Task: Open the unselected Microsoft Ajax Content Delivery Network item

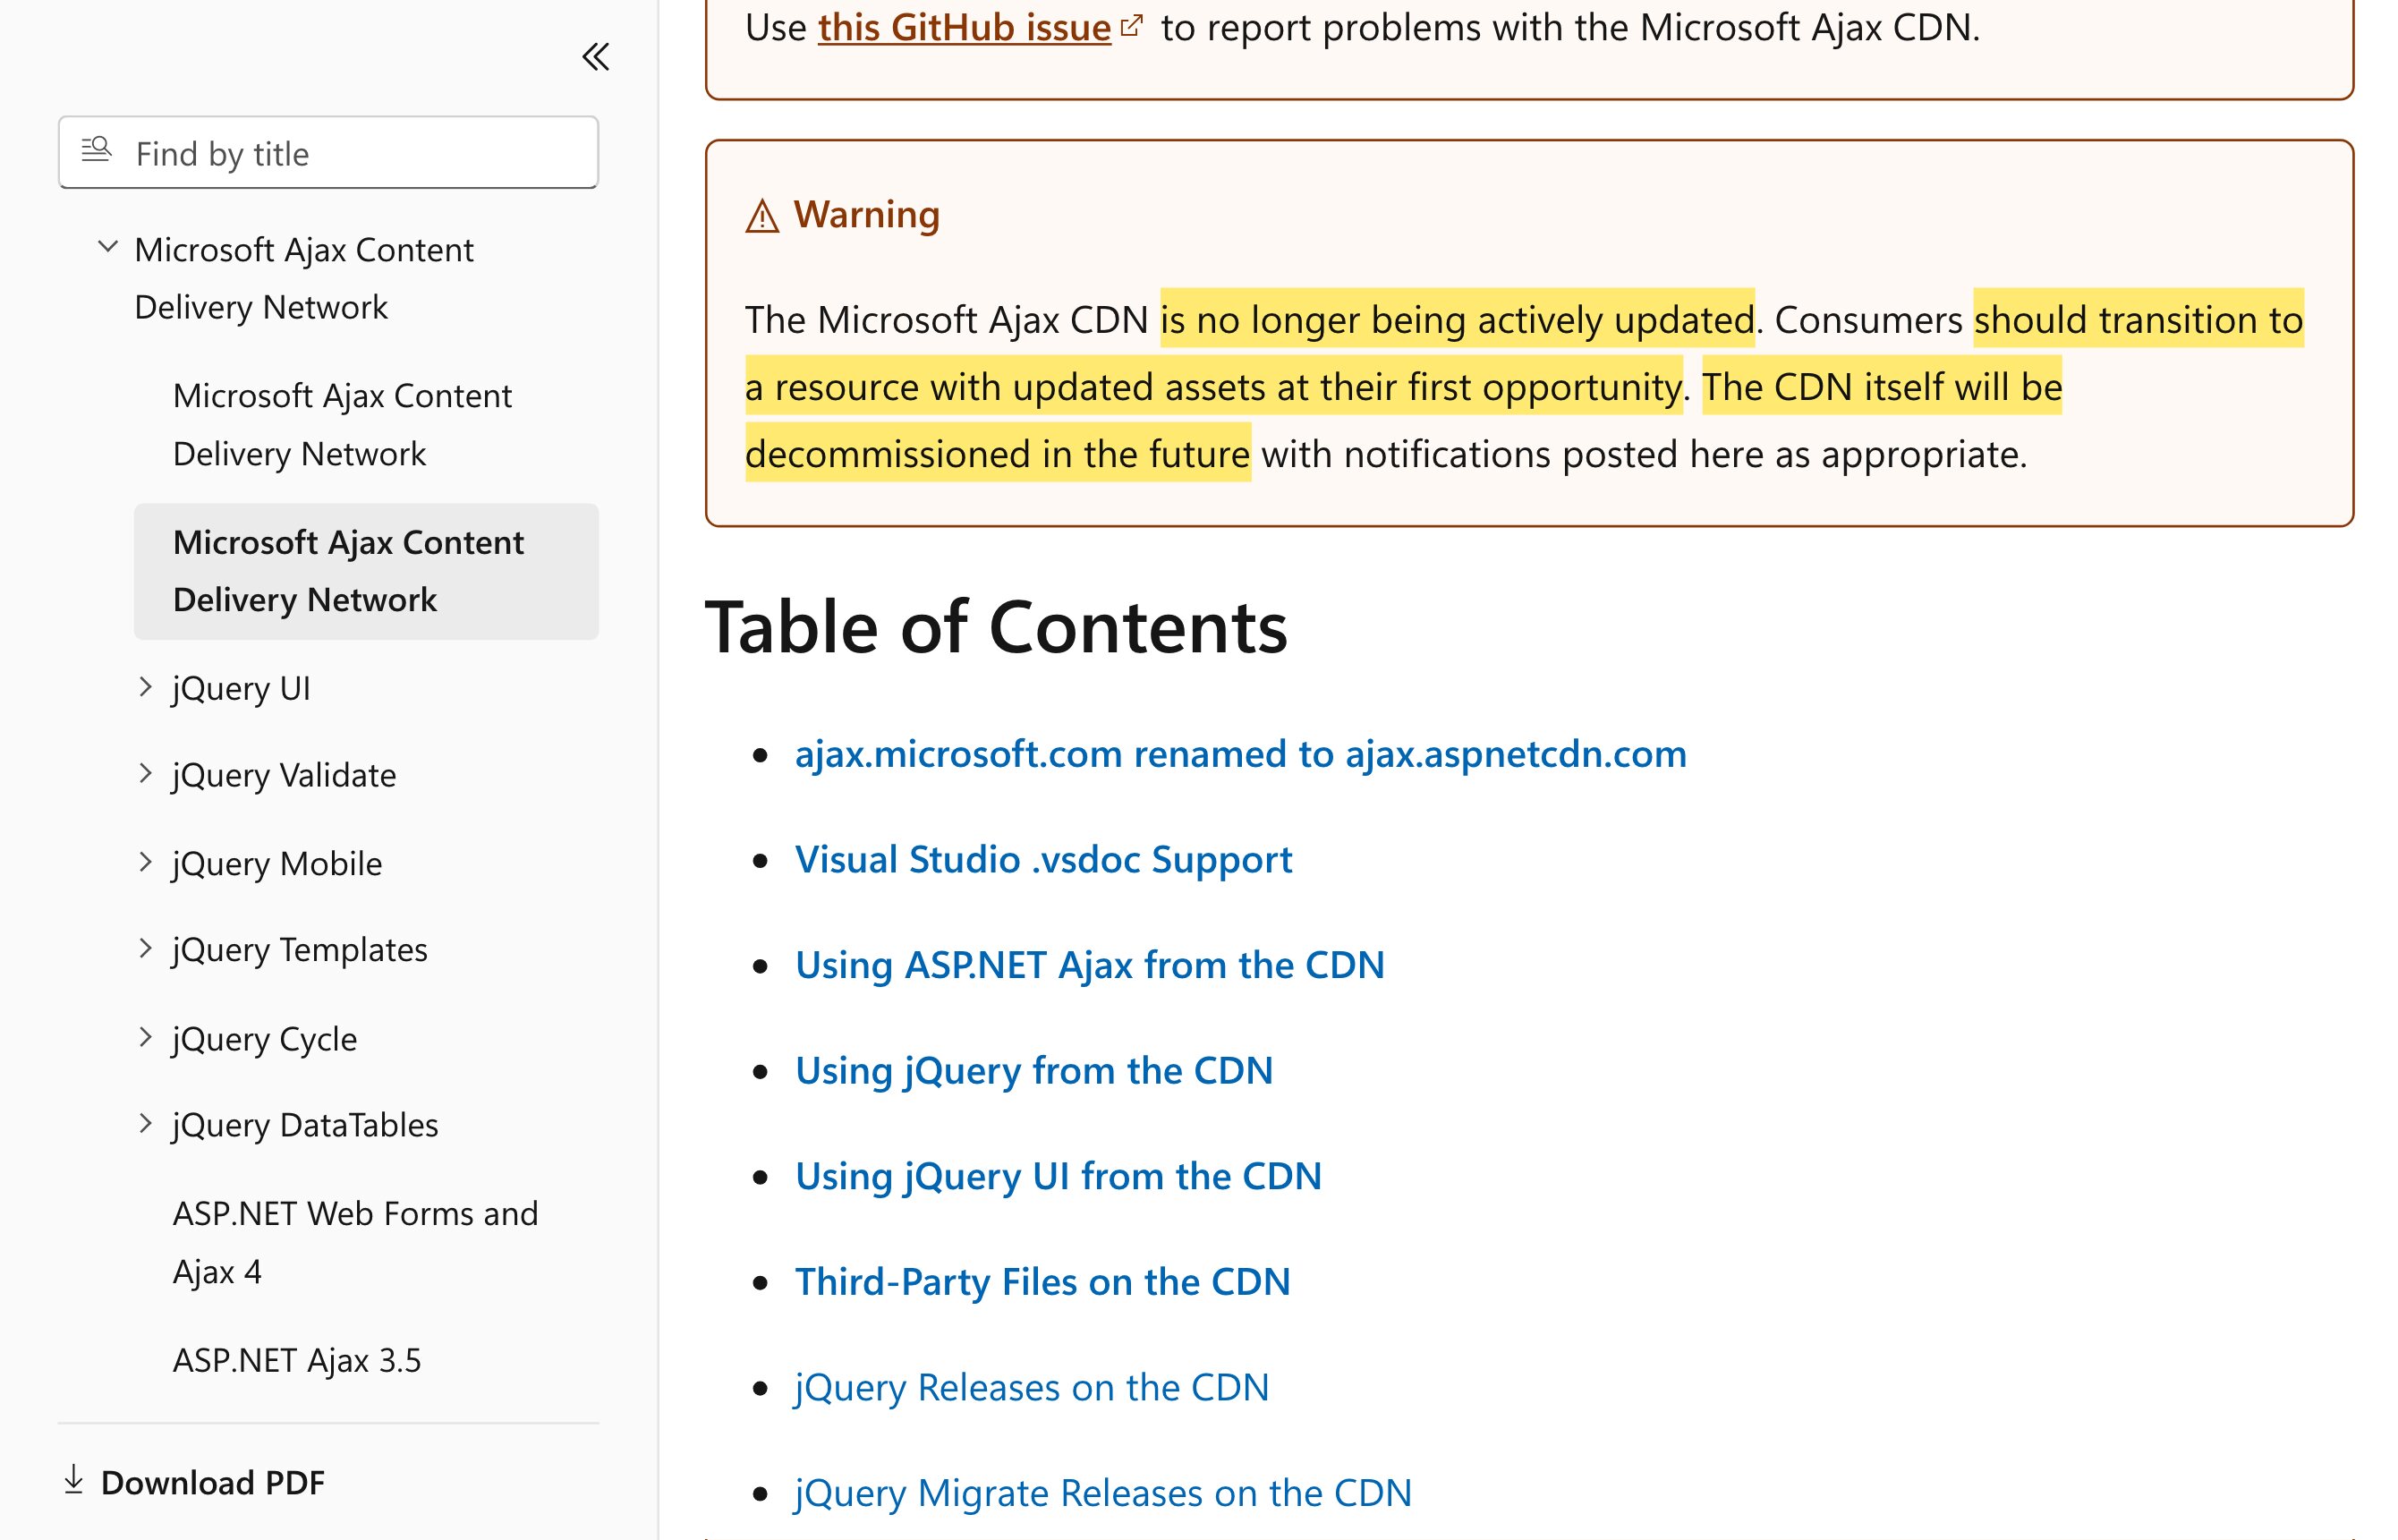Action: [x=342, y=425]
